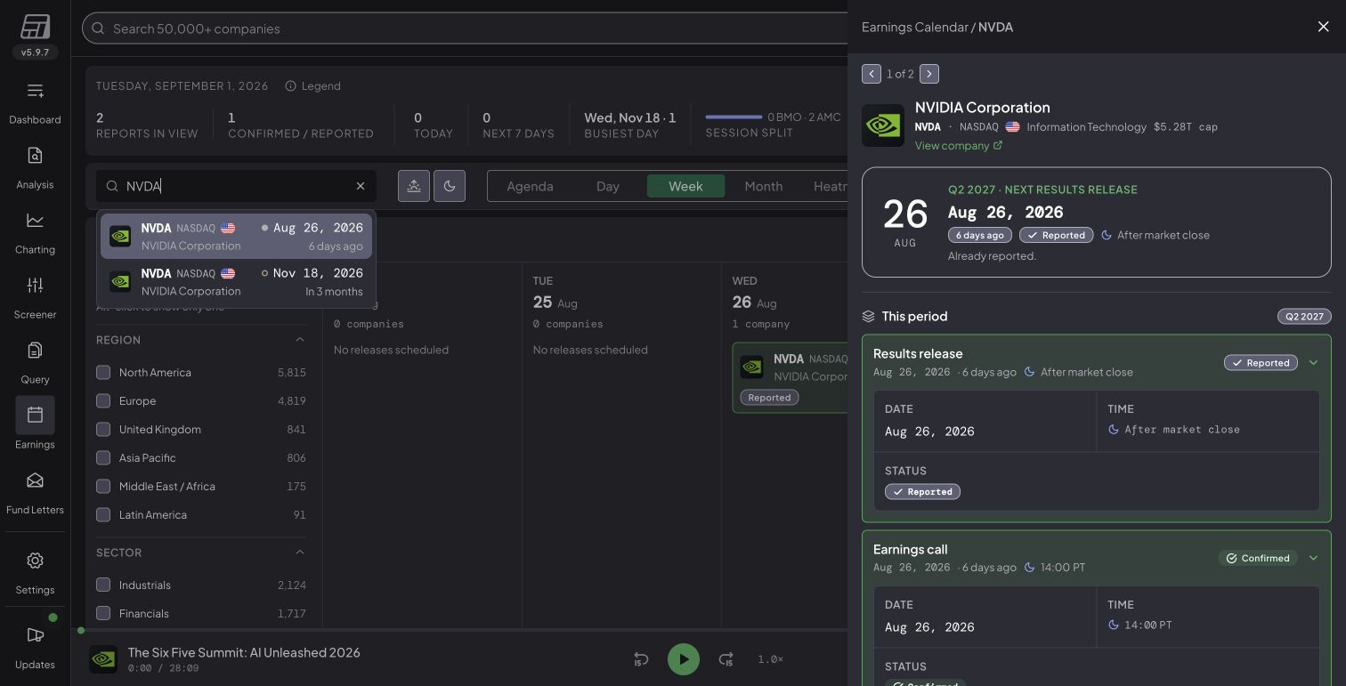
Task: Click the NVIDIA logo in detail panel
Action: pos(883,125)
